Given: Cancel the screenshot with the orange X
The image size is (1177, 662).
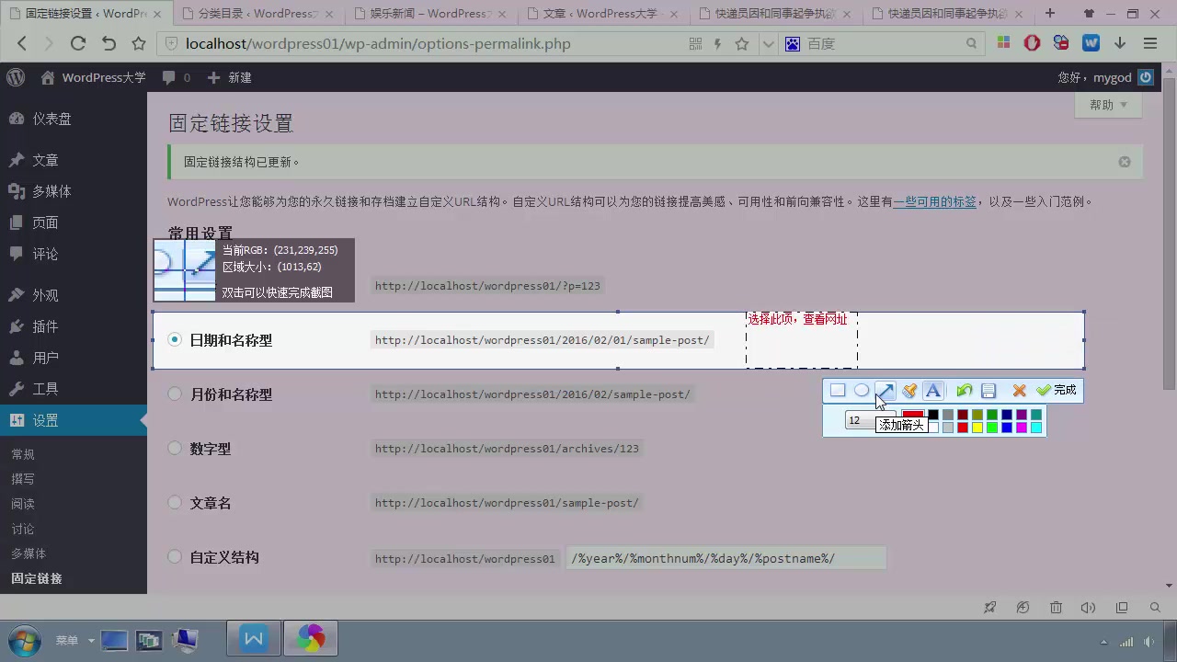Looking at the screenshot, I should click(1019, 391).
